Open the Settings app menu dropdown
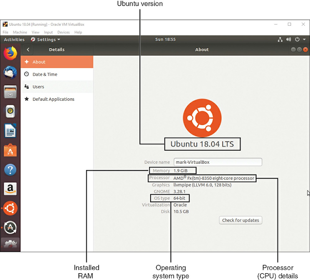Viewport: 310px width, 280px height. point(45,39)
